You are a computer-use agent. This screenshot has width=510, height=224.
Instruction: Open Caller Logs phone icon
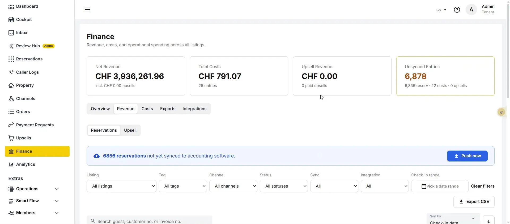click(x=11, y=72)
